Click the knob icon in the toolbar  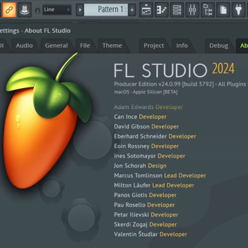(25, 10)
